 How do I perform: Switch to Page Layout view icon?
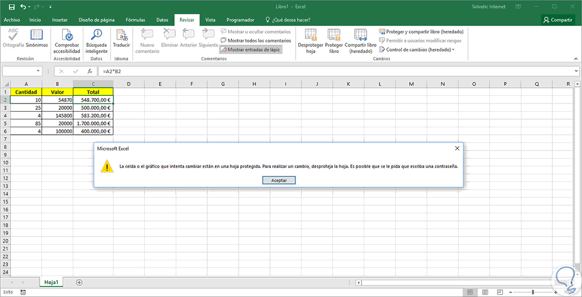click(x=485, y=292)
